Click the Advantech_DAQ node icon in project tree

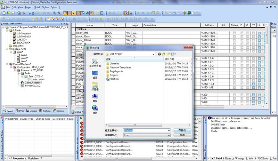[22, 86]
